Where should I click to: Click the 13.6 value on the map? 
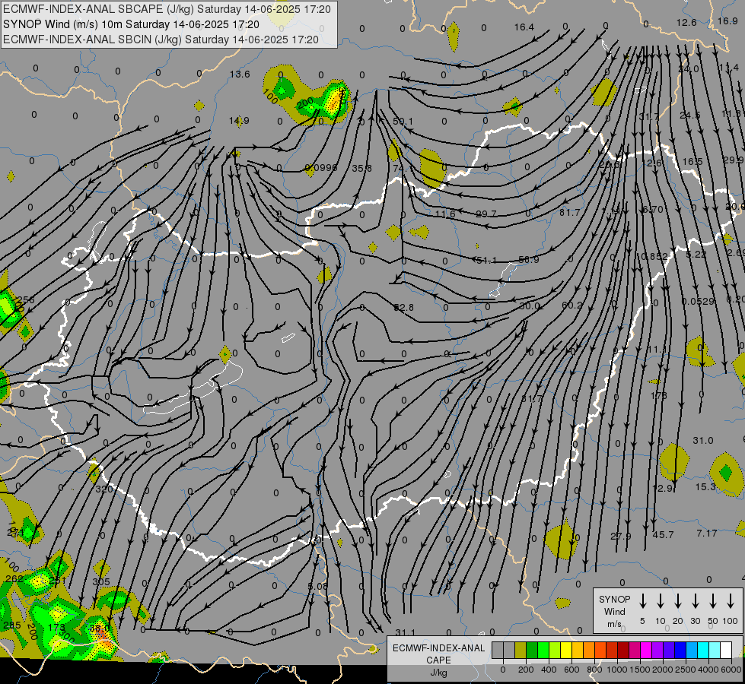coord(240,74)
